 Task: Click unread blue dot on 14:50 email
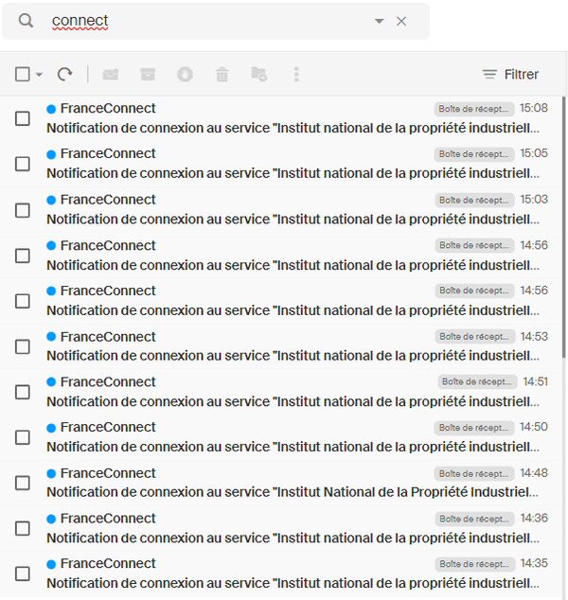point(51,428)
